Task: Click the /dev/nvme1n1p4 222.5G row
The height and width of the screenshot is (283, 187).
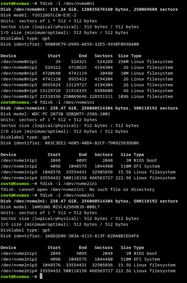Action: (x=88, y=178)
